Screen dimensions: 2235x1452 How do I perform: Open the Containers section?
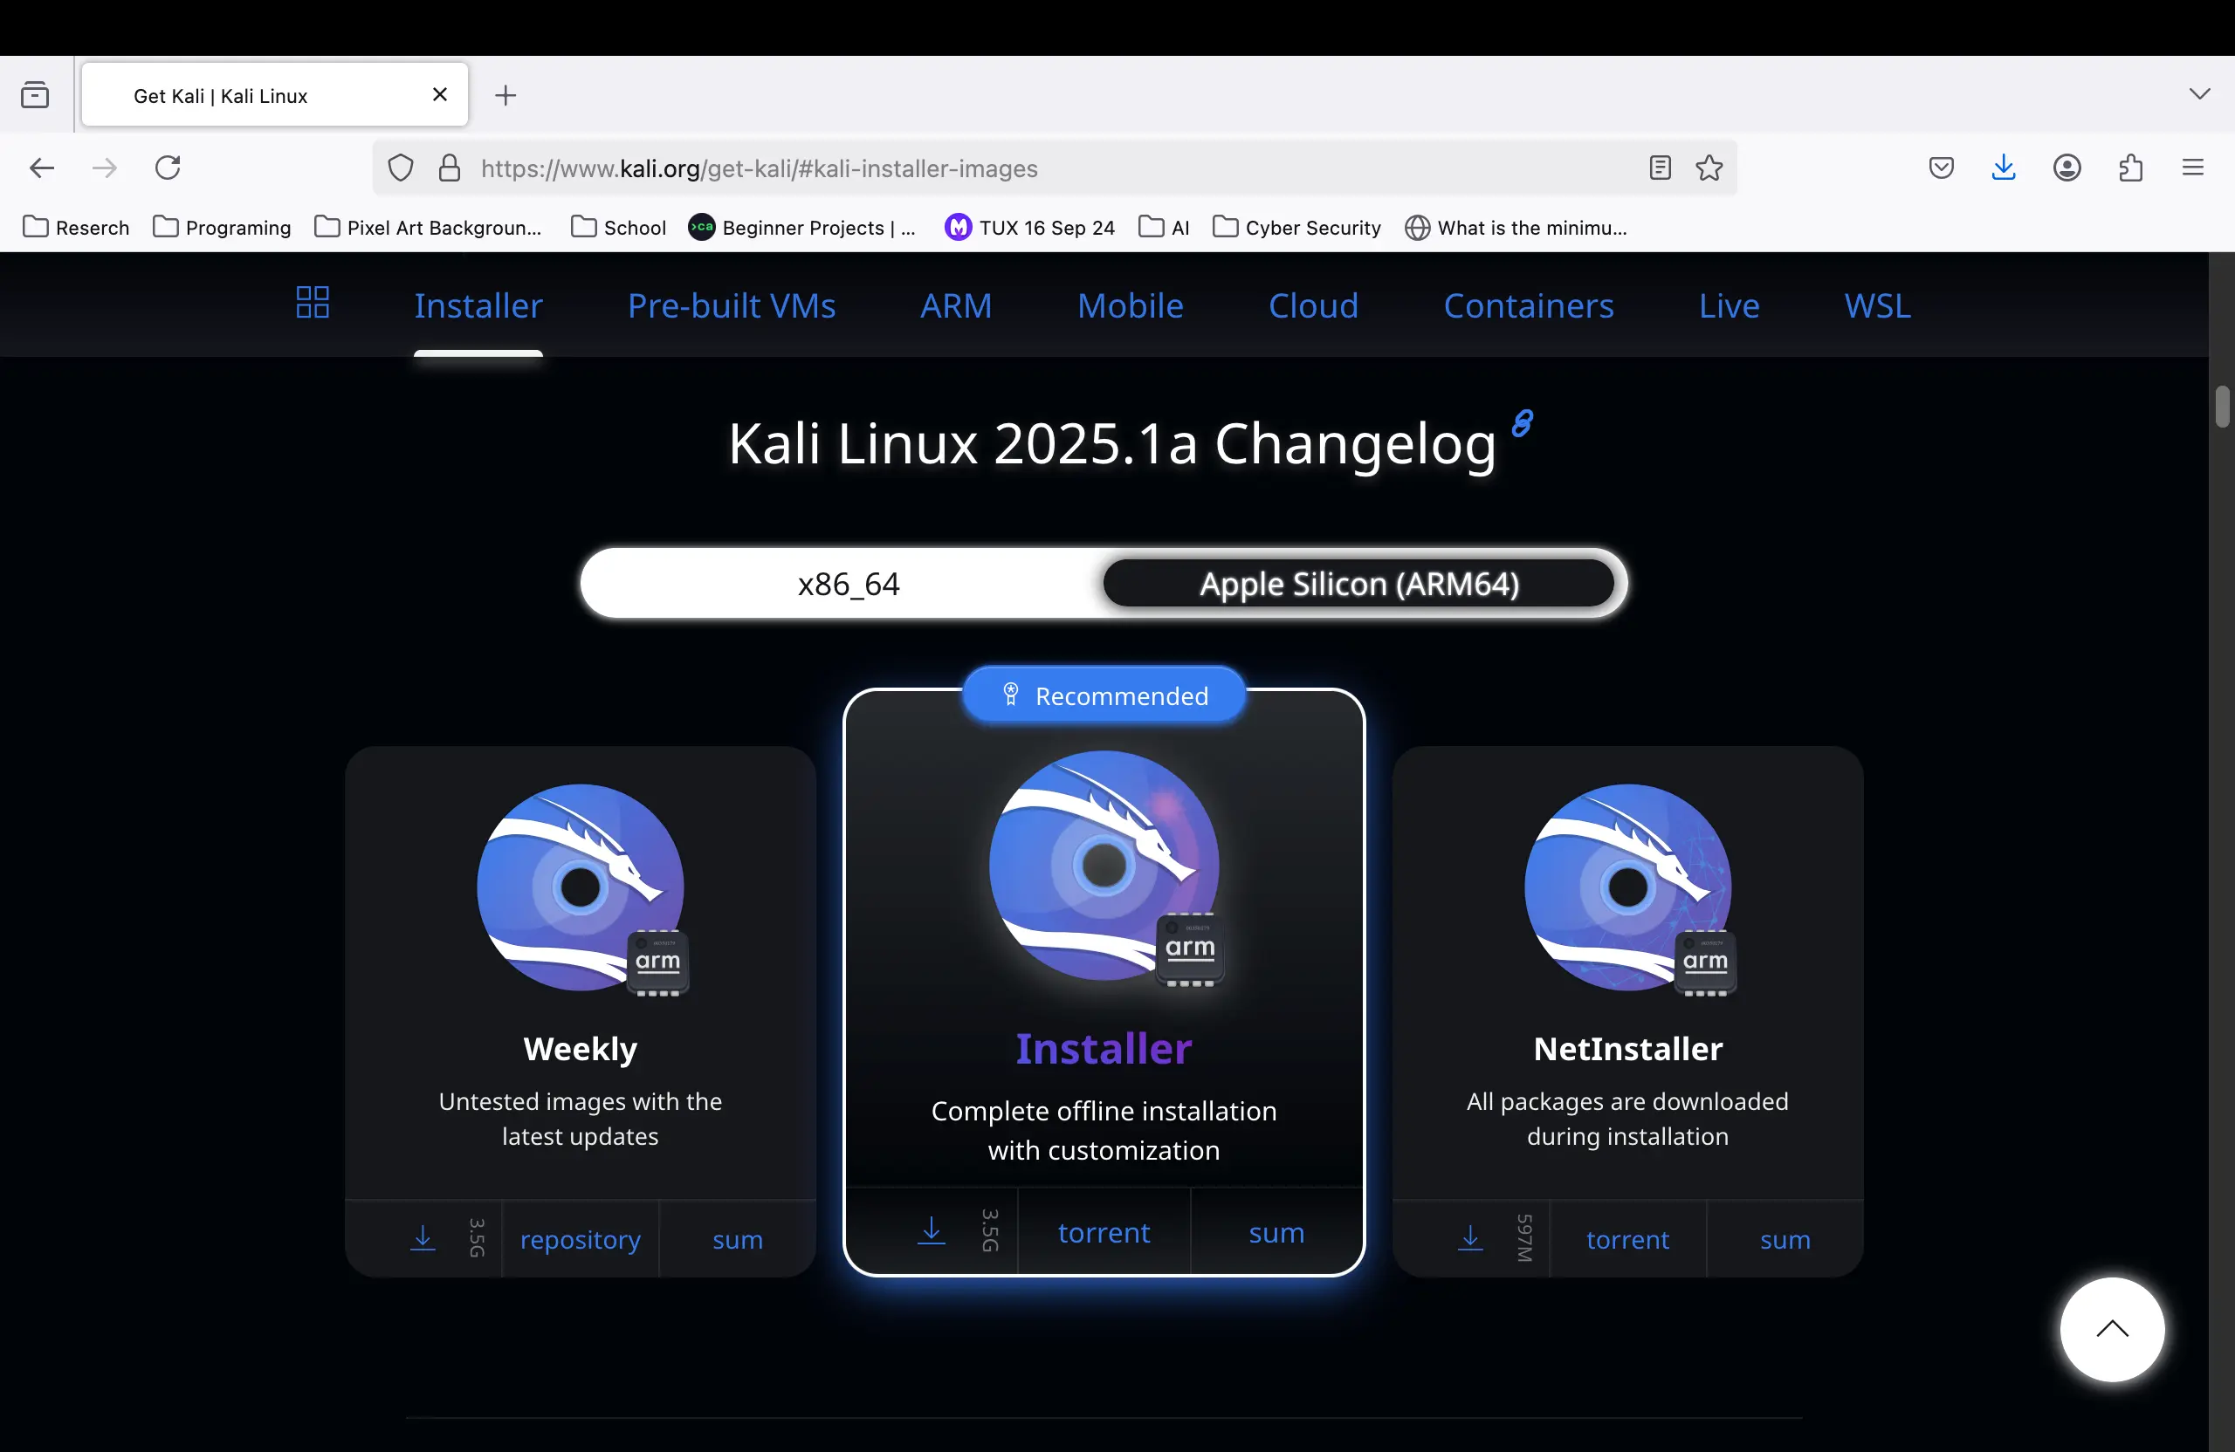[1528, 305]
